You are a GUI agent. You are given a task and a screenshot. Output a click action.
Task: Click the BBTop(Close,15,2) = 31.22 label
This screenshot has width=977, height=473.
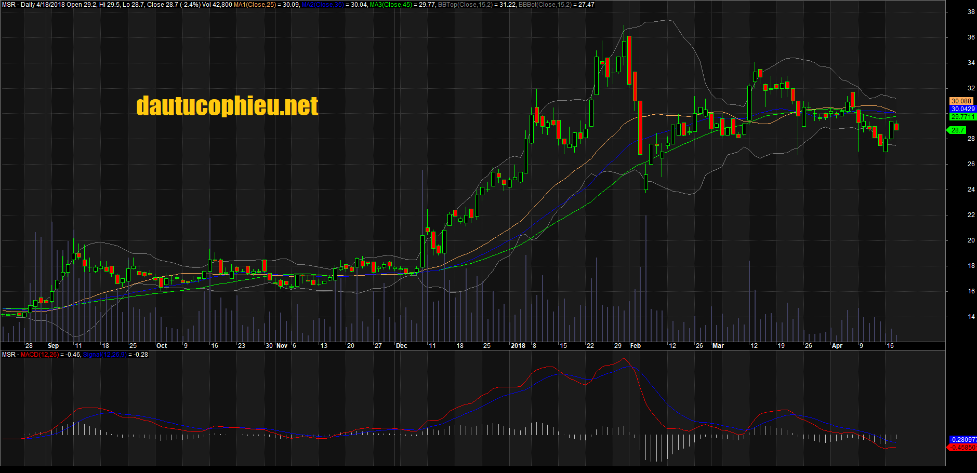477,5
